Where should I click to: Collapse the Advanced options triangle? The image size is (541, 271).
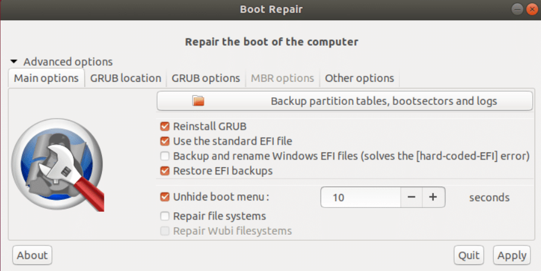tap(14, 62)
